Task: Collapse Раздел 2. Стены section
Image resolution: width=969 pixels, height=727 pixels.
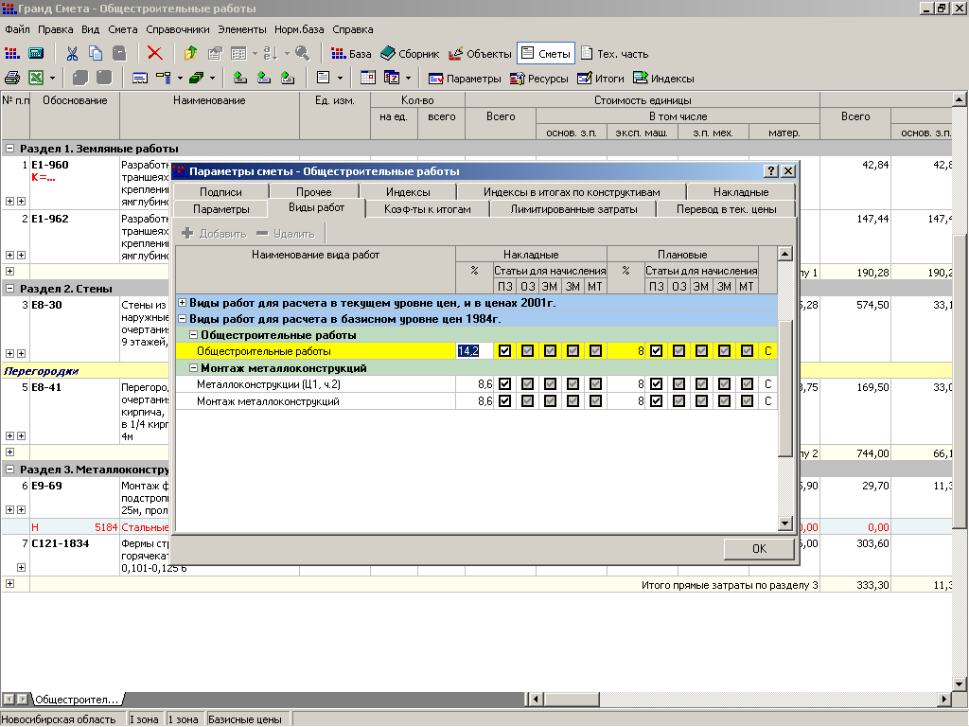Action: tap(9, 288)
